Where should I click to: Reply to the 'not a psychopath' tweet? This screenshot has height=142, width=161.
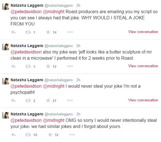click(x=13, y=100)
